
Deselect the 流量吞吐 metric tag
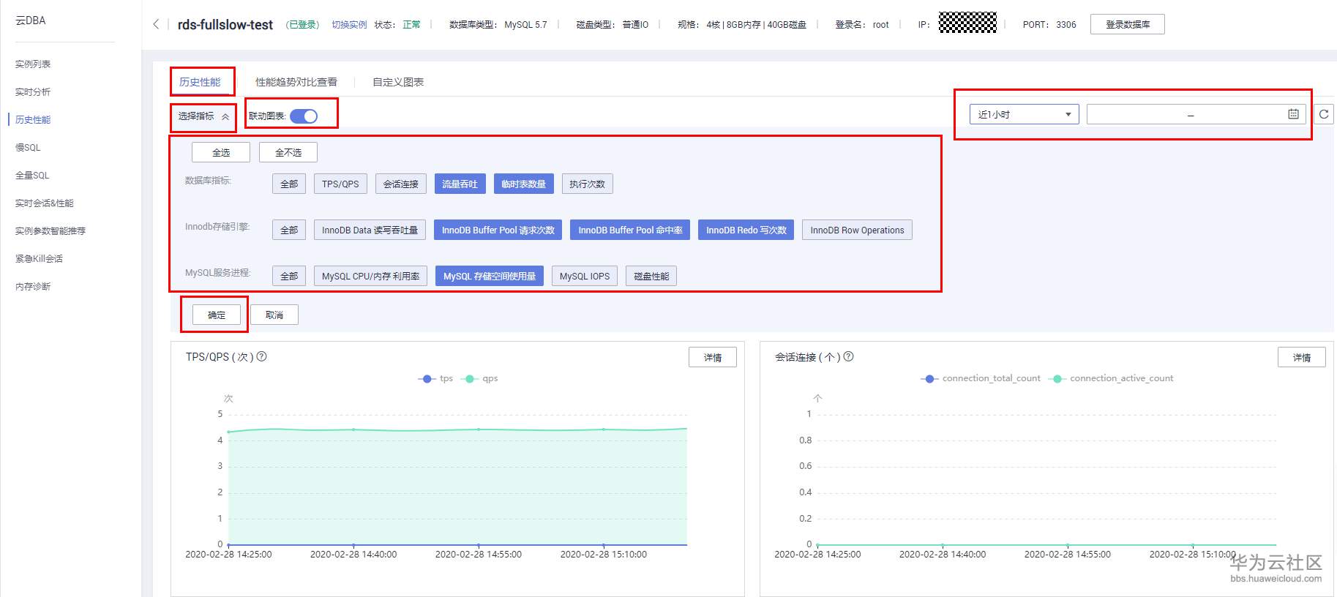[460, 184]
